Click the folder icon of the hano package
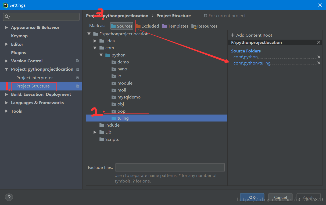The height and width of the screenshot is (205, 326). tap(114, 69)
